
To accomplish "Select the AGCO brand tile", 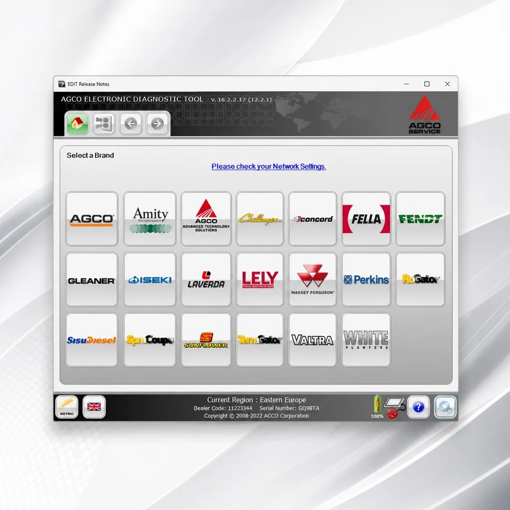I will coord(92,219).
